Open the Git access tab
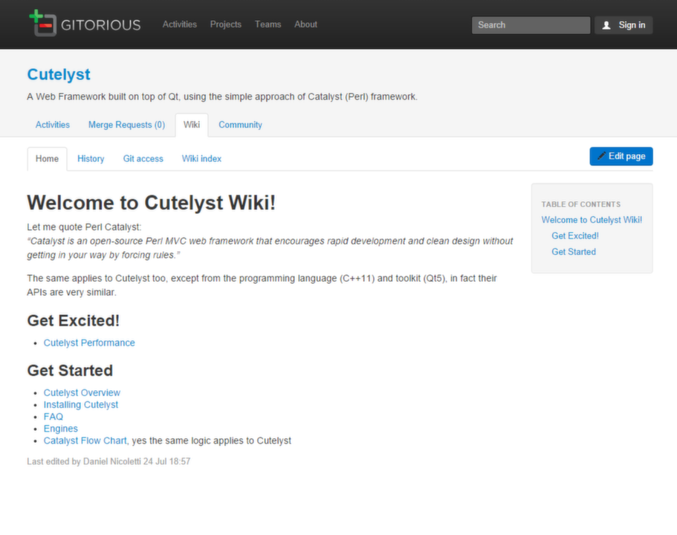 143,159
